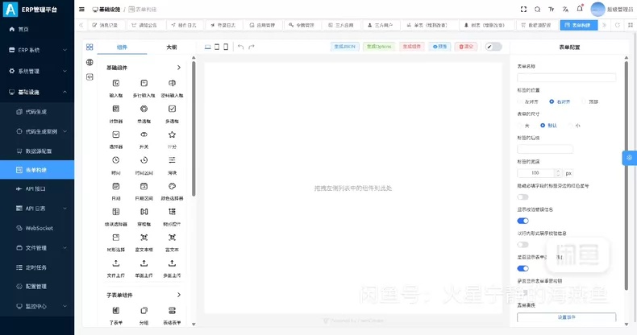Switch to the 大纲 tab
637x335 pixels.
[172, 47]
